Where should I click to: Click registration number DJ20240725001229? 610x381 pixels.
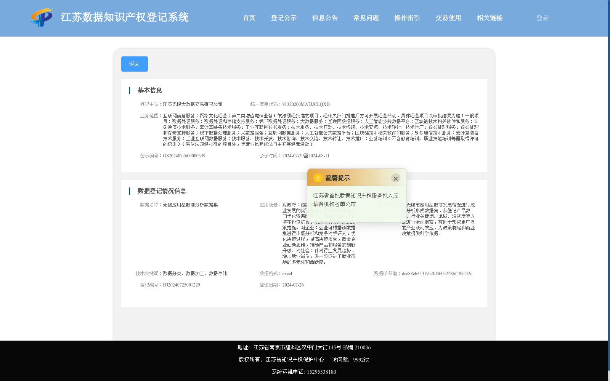[x=181, y=285]
